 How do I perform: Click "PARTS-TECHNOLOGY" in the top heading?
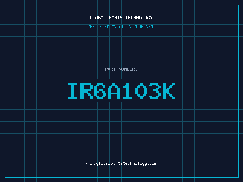point(130,18)
